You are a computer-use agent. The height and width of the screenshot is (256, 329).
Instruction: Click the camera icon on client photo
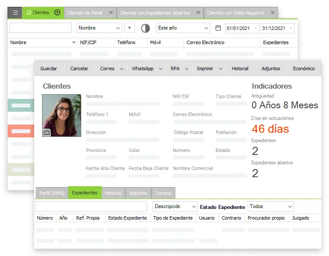(x=47, y=132)
